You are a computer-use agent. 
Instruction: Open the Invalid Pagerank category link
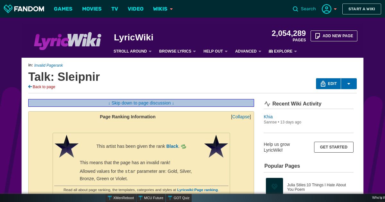48,65
